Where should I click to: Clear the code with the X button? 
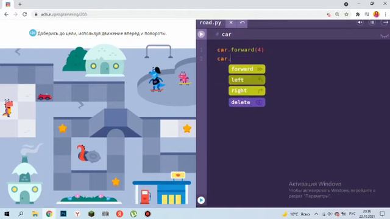[x=231, y=23]
